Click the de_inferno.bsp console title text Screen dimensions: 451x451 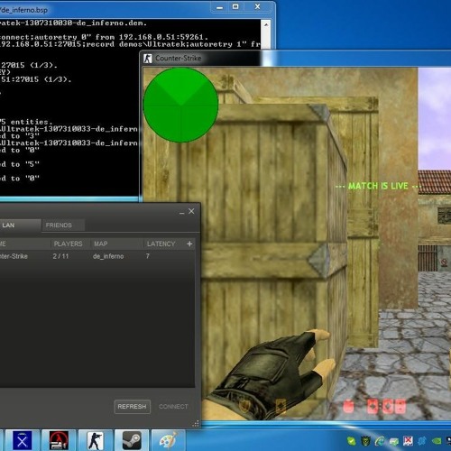point(24,10)
